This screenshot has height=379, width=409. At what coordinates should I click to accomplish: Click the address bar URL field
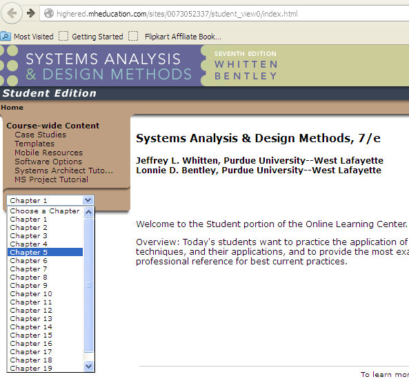point(224,13)
